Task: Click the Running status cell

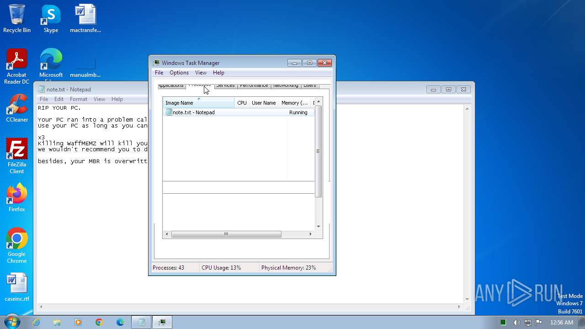Action: pyautogui.click(x=298, y=112)
